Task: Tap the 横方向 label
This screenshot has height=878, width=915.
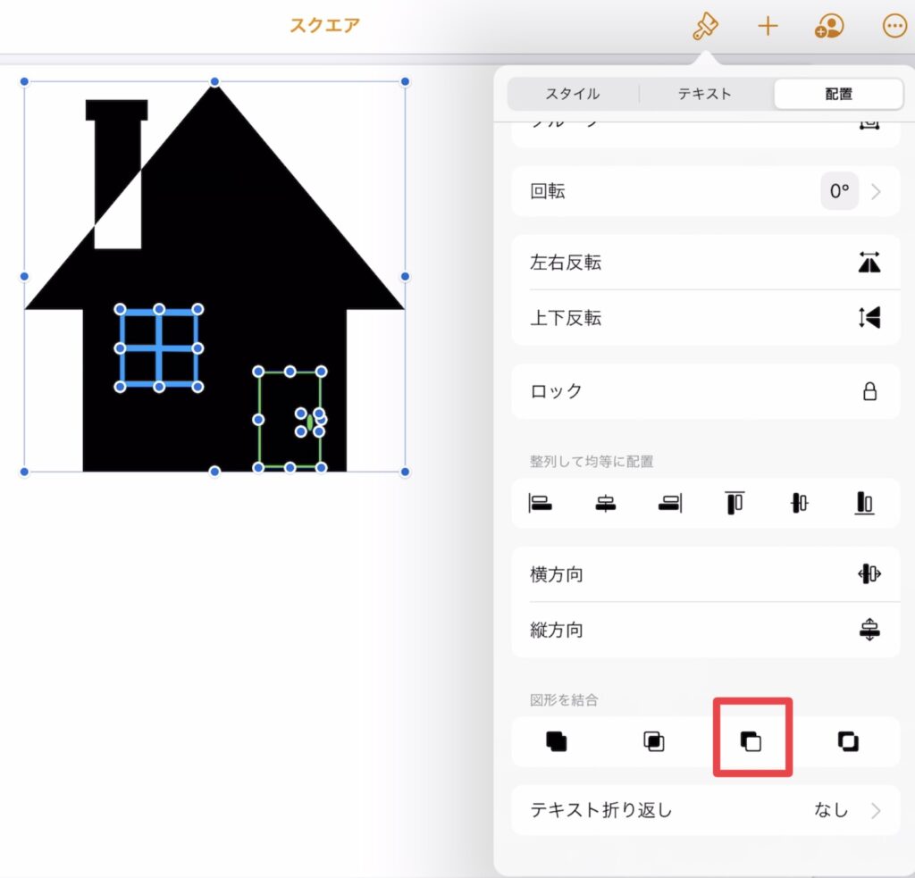Action: (557, 574)
